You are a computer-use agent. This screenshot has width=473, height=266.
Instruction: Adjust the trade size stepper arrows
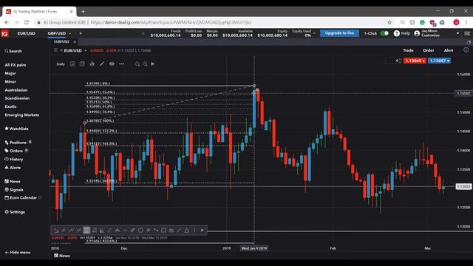point(400,61)
